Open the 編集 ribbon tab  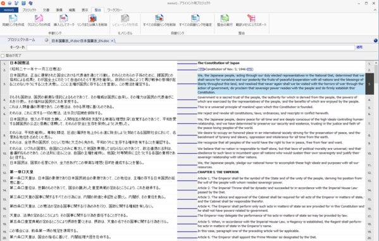pyautogui.click(x=72, y=10)
